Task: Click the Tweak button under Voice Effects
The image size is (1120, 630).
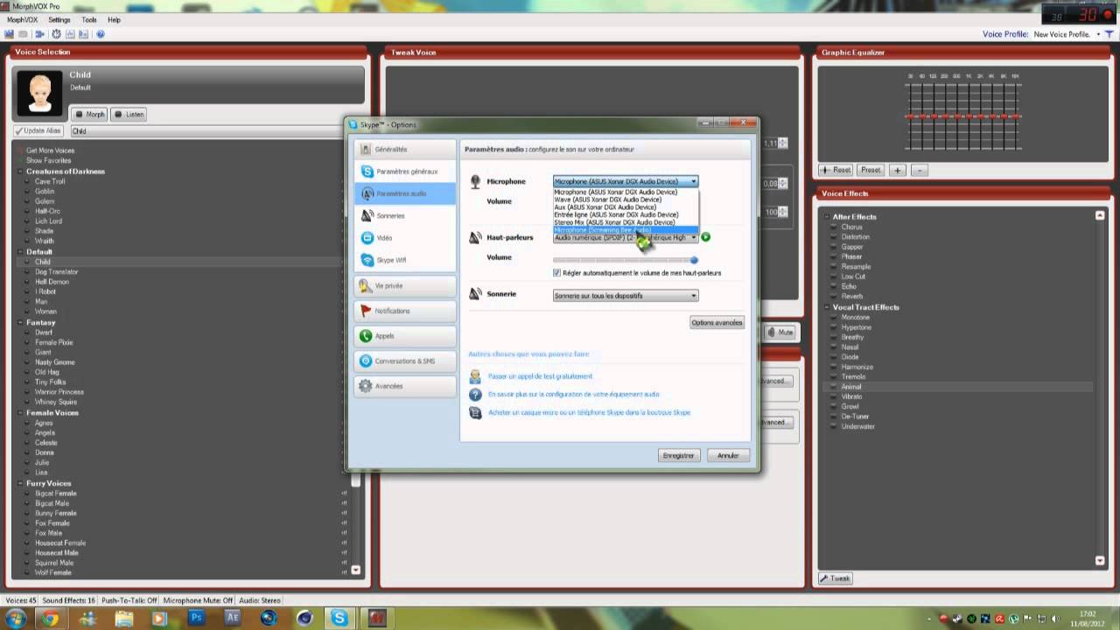Action: 836,578
